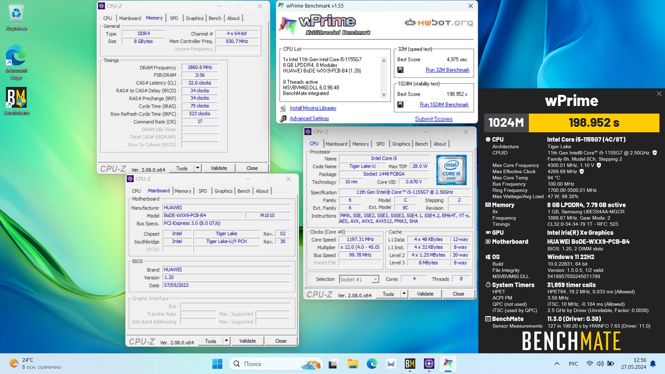Open wPrime from taskbar
The image size is (665, 374).
tap(448, 364)
